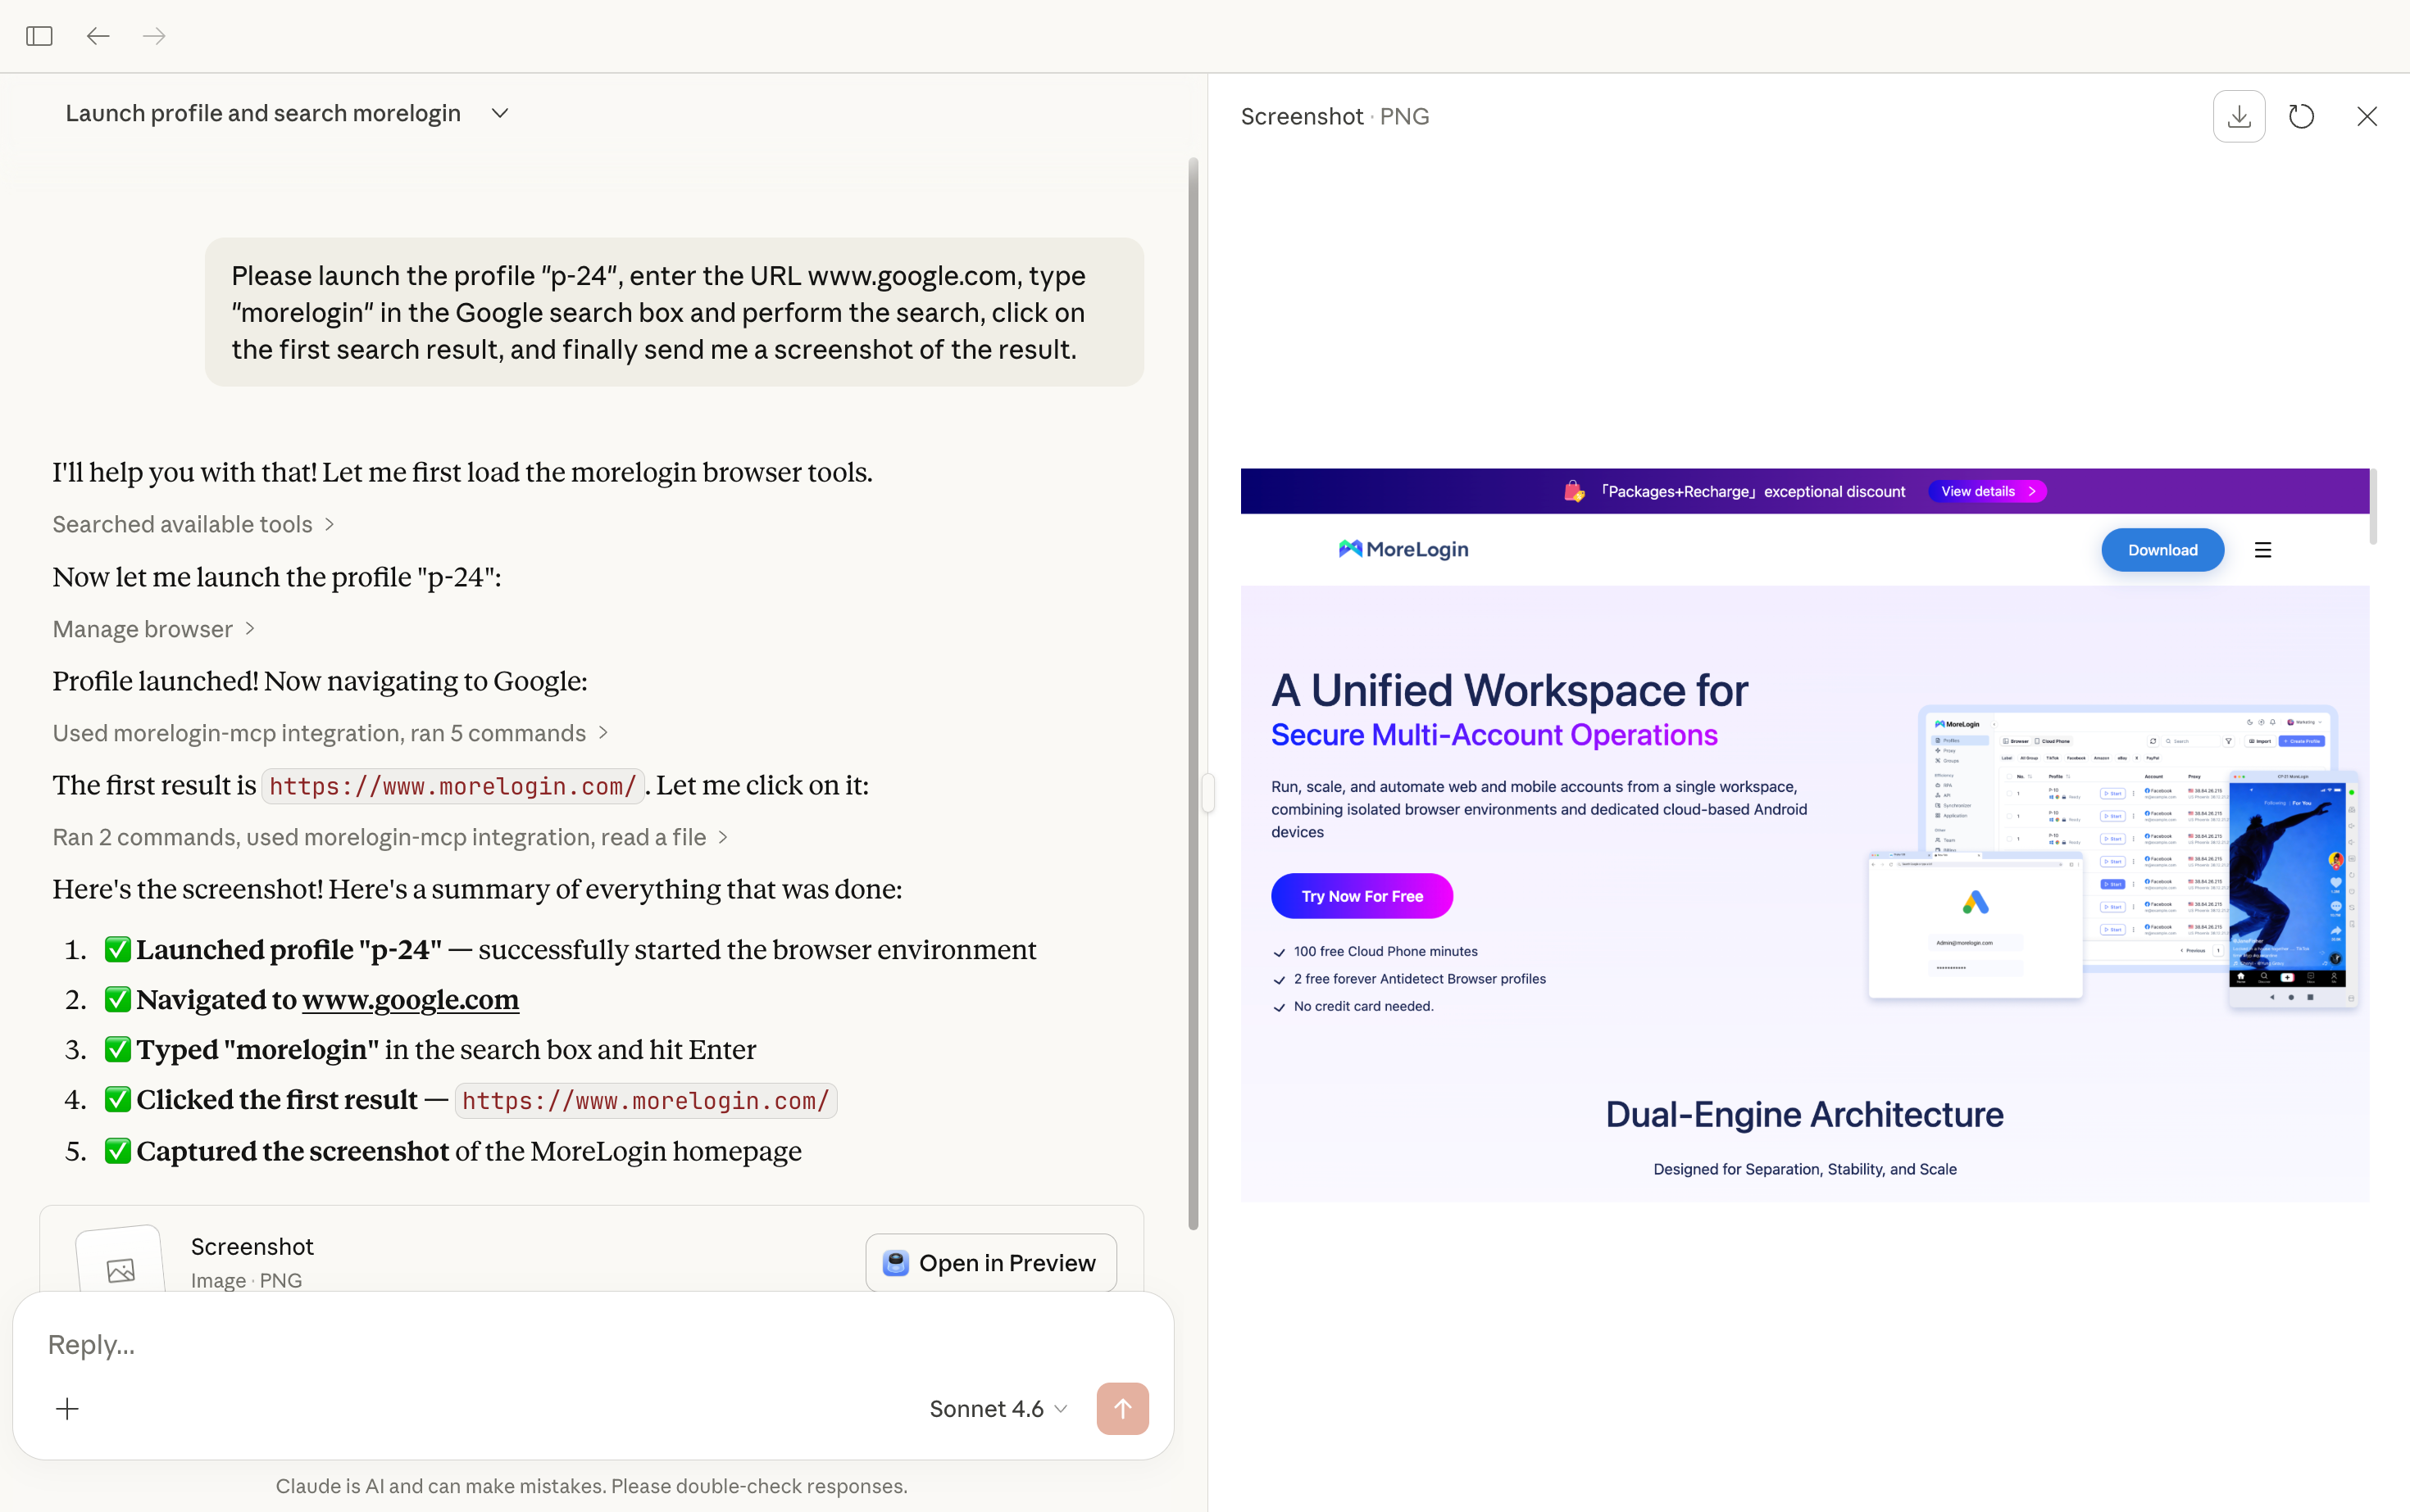This screenshot has height=1512, width=2410.
Task: Click the morelogin.com URL in step 4
Action: 646,1100
